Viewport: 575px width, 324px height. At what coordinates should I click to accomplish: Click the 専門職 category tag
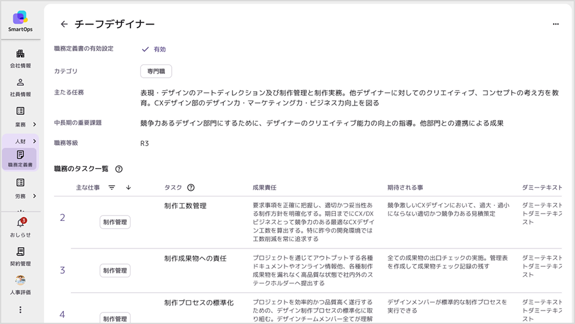coord(156,71)
